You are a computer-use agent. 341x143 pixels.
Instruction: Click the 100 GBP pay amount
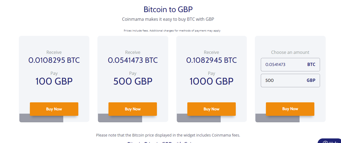(x=54, y=81)
